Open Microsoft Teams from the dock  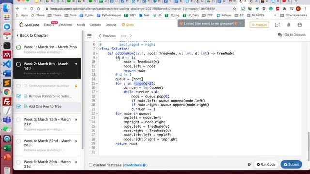(x=7, y=120)
